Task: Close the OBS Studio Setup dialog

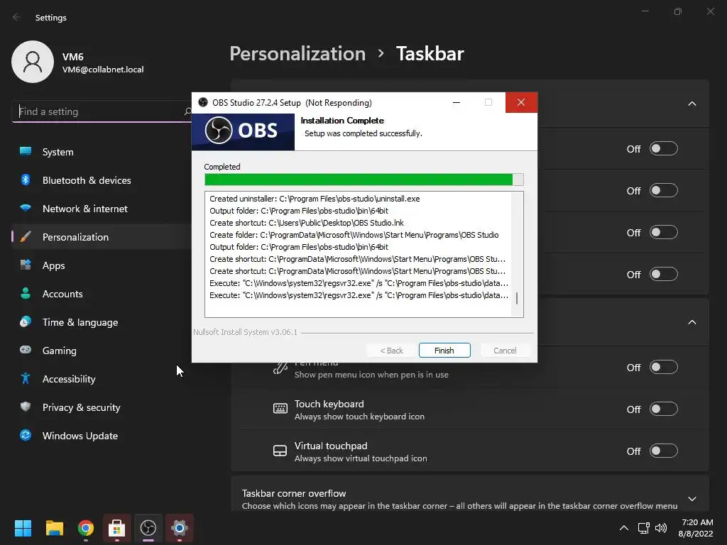Action: [521, 102]
